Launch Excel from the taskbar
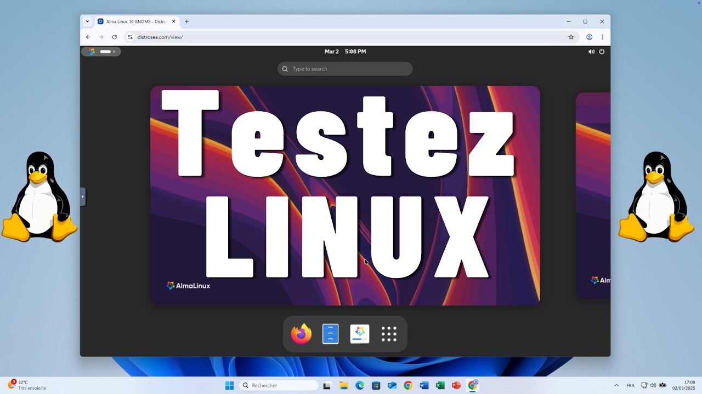This screenshot has width=702, height=394. tap(440, 385)
